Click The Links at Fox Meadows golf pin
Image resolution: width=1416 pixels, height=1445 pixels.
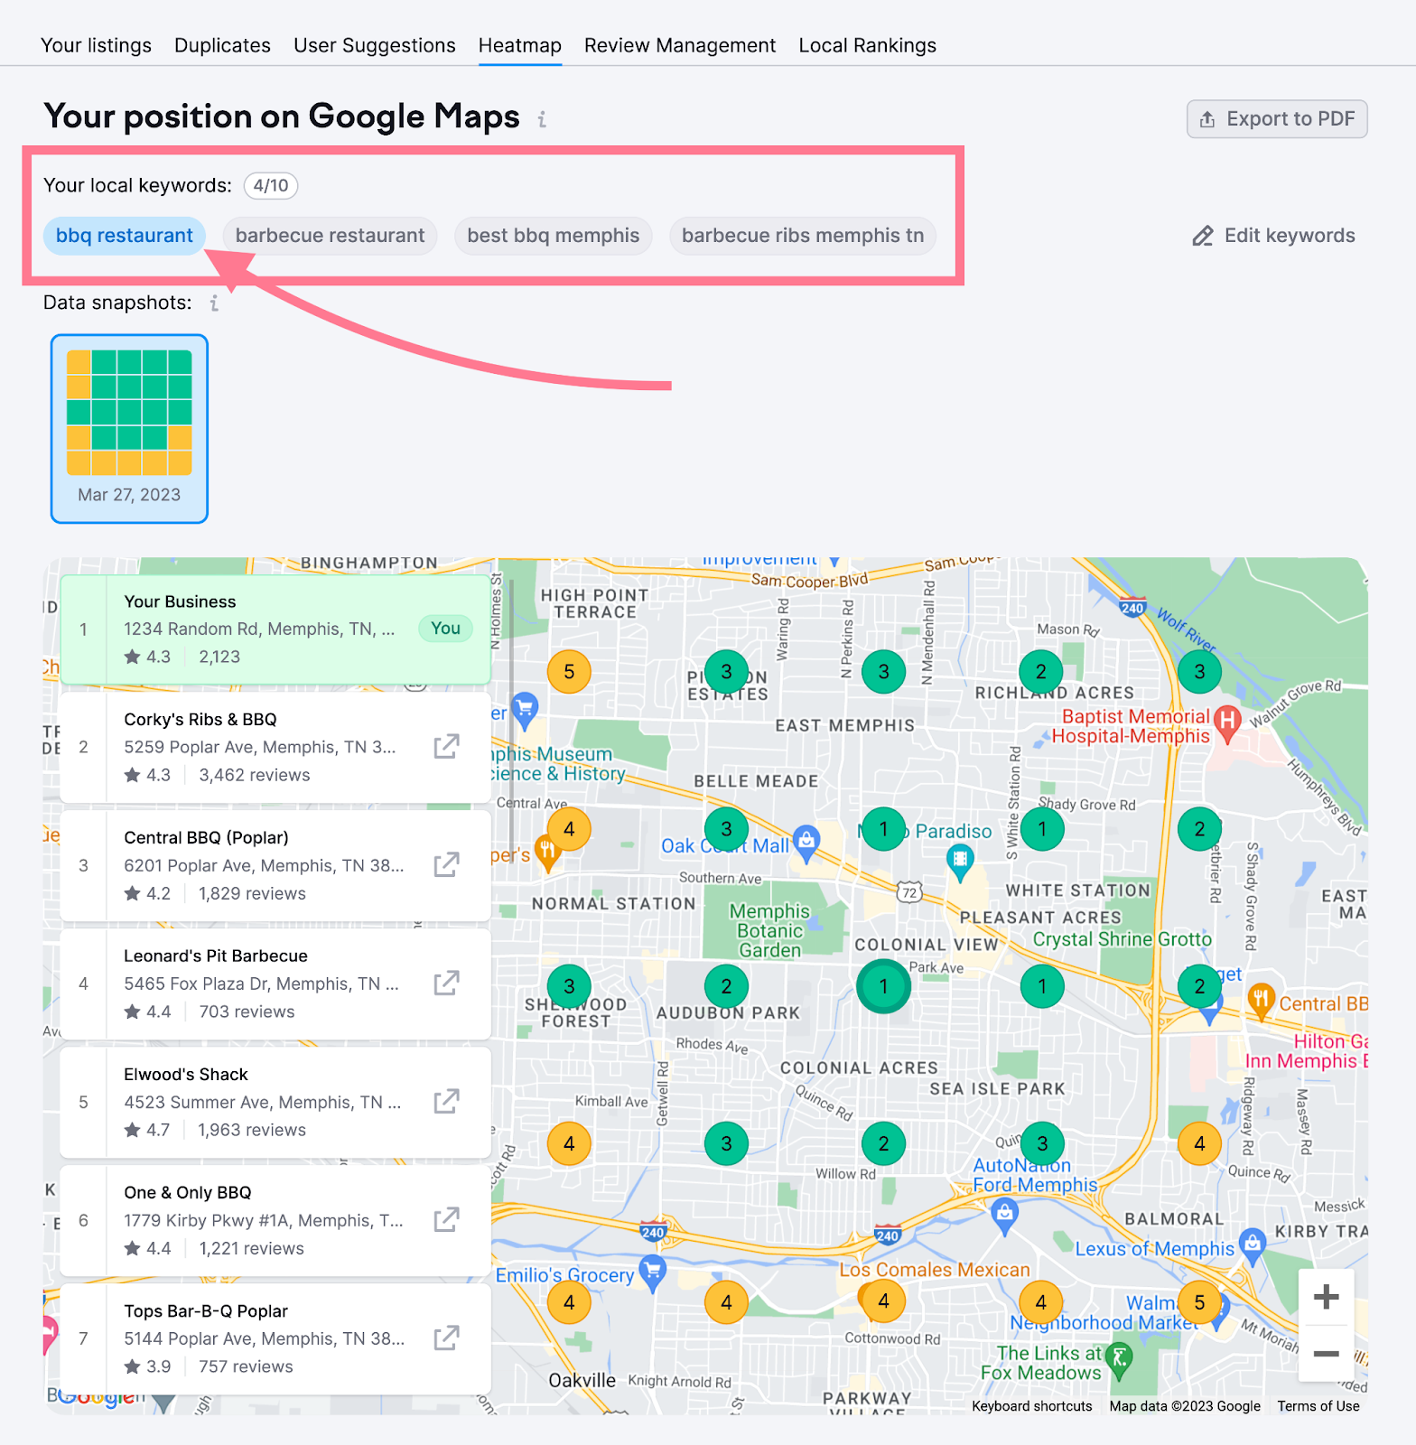pyautogui.click(x=1119, y=1359)
